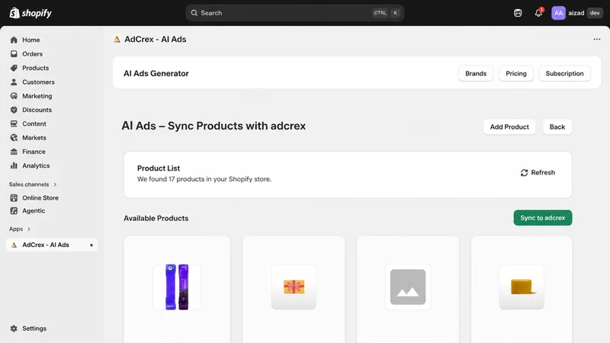Open the Subscription button
The image size is (610, 343).
(x=564, y=73)
